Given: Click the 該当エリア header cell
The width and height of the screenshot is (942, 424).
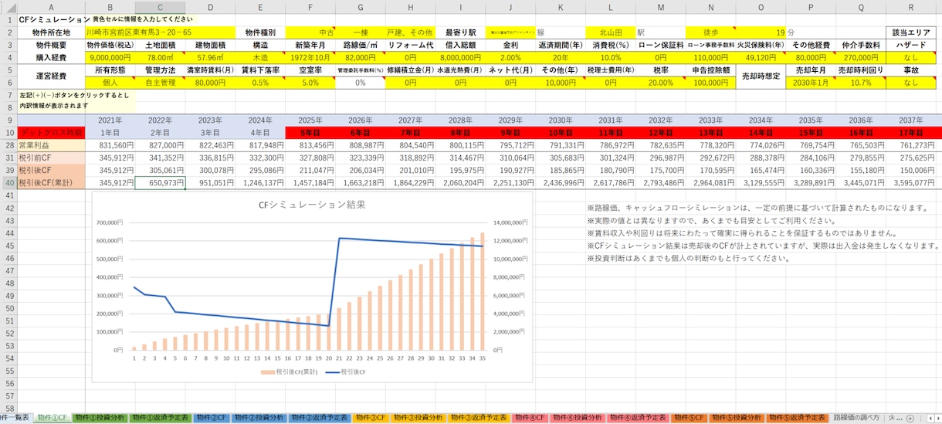Looking at the screenshot, I should (911, 32).
